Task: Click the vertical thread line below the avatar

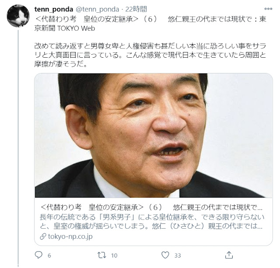Action: tap(18, 148)
